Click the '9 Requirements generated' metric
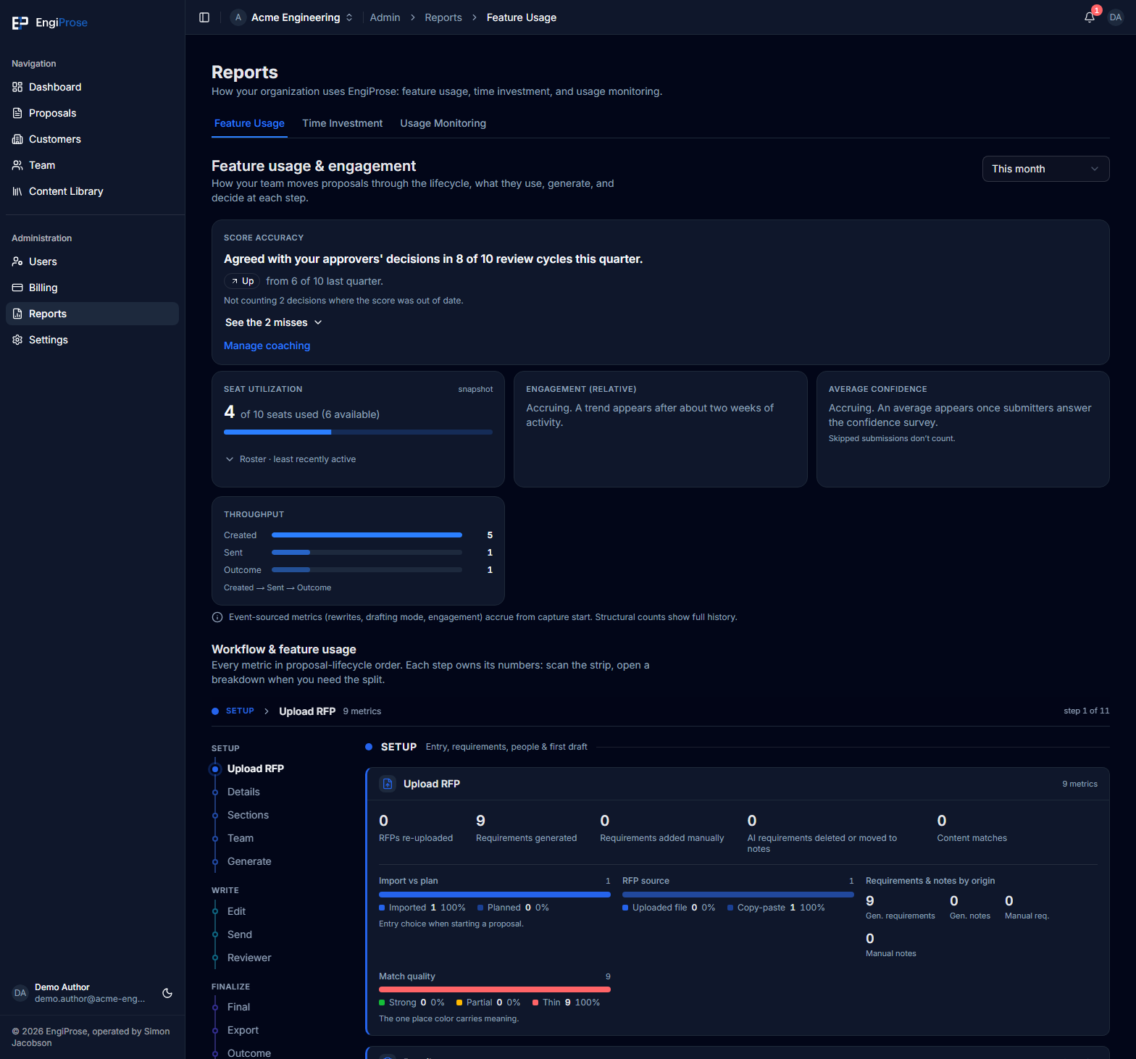Screen dimensions: 1136x1059 click(526, 828)
